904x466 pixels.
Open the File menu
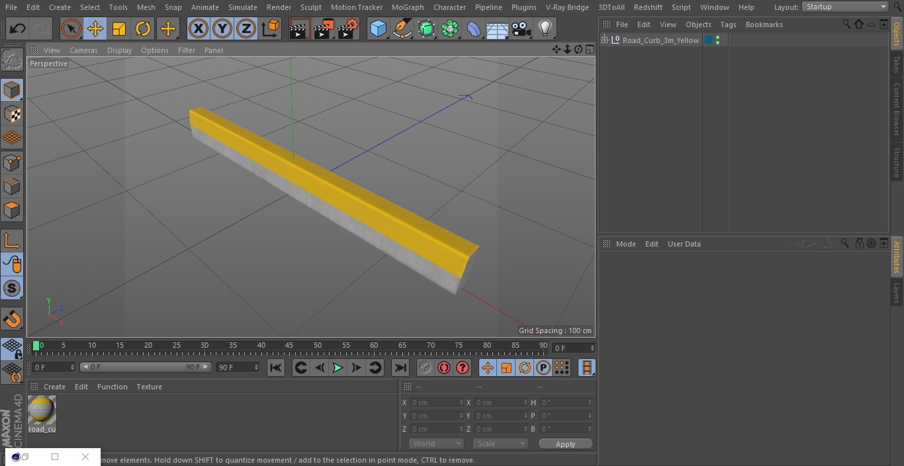click(x=11, y=7)
